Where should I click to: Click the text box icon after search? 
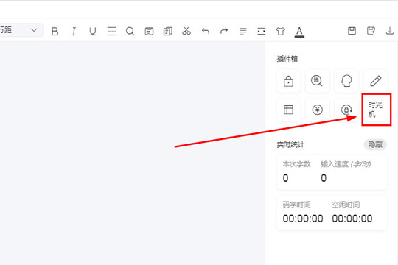(149, 32)
